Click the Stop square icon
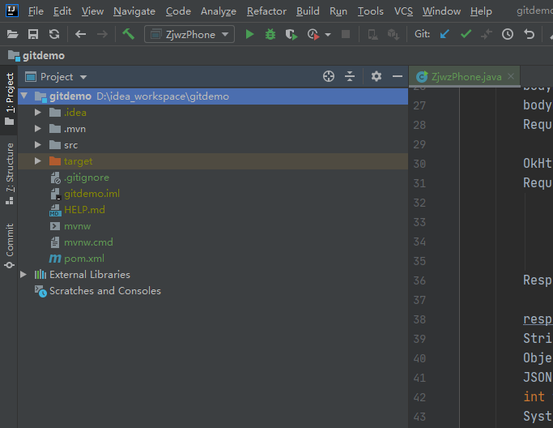553x428 pixels. click(x=346, y=34)
